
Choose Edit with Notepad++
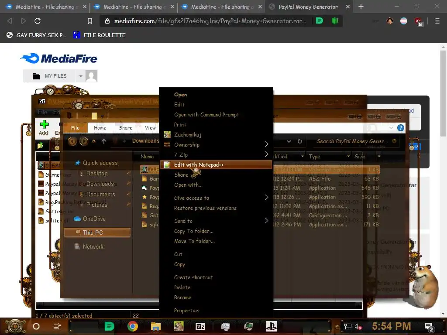[x=216, y=164]
